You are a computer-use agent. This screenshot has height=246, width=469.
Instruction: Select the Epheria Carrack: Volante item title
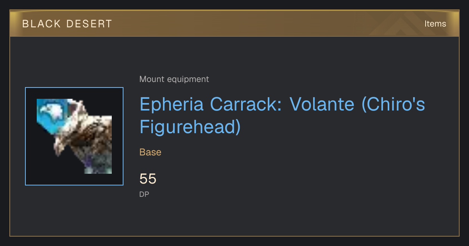282,116
